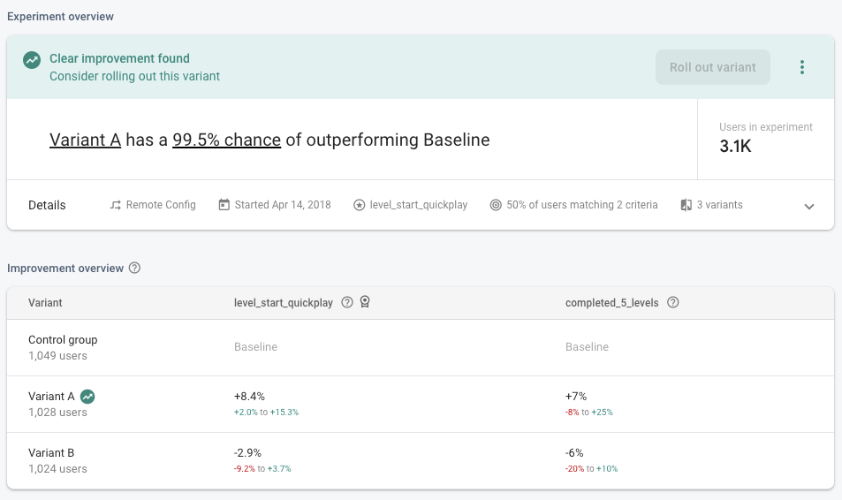Click help icon next to level_start_quickplay column
The image size is (842, 500).
[x=347, y=302]
